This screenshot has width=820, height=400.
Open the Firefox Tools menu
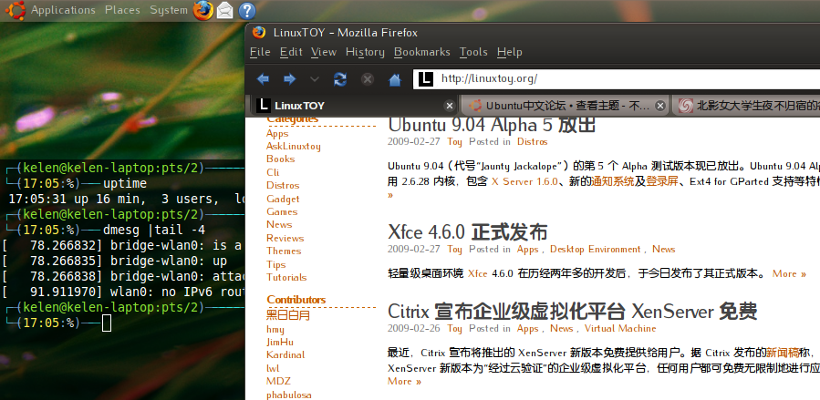click(473, 52)
